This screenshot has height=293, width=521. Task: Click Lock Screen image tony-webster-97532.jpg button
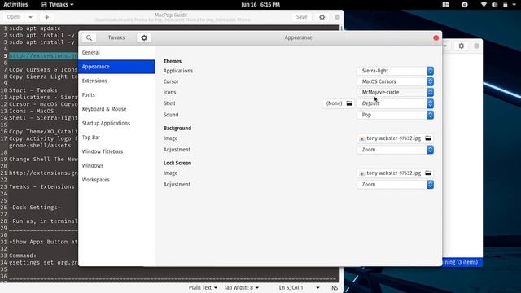[x=395, y=173]
